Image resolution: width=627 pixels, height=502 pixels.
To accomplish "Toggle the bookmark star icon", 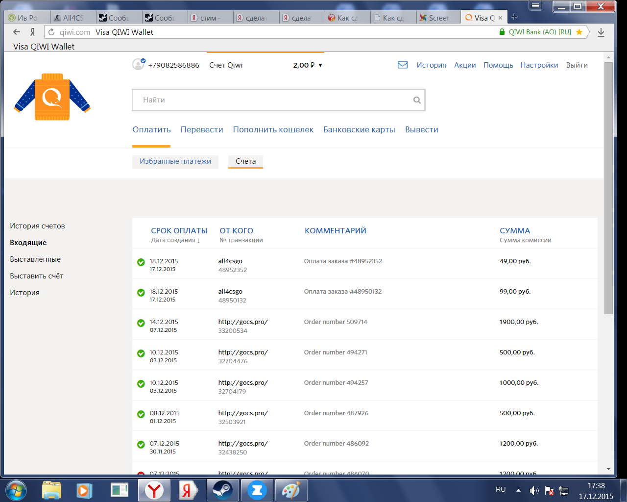I will (579, 32).
